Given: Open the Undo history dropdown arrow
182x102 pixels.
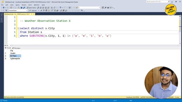Looking at the screenshot, I should pyautogui.click(x=63, y=8).
